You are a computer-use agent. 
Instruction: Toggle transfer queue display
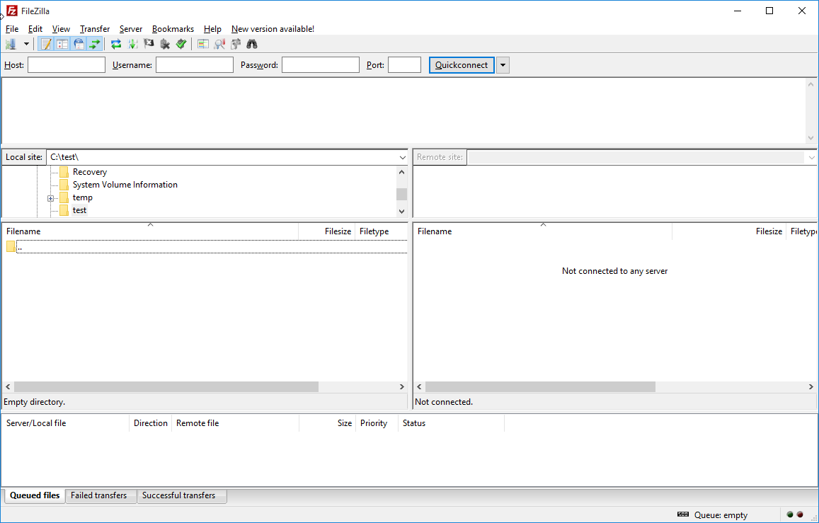click(x=94, y=44)
